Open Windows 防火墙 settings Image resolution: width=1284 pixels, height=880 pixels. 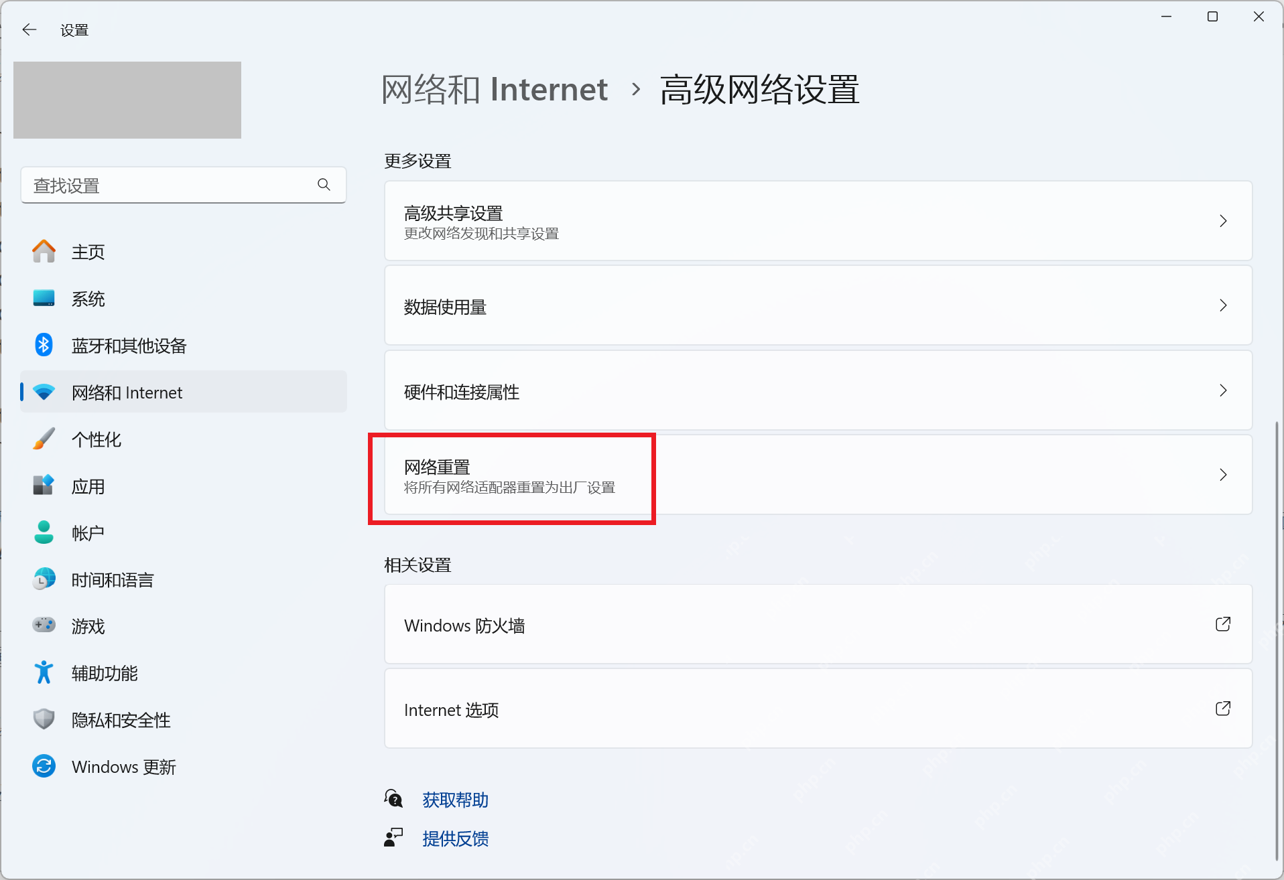818,624
